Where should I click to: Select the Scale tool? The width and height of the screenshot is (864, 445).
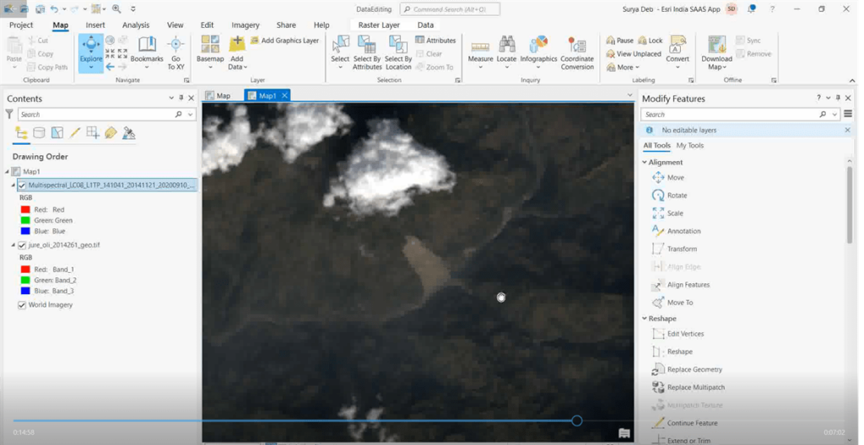coord(668,213)
